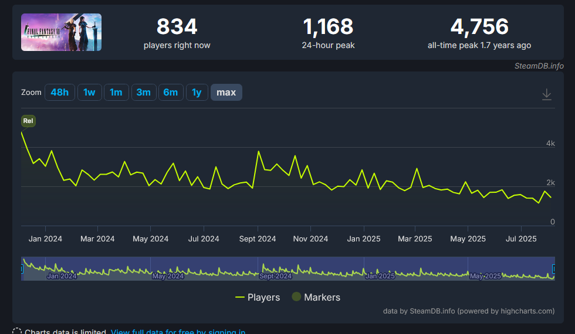Click the 4,756 all-time peak figure
Image resolution: width=575 pixels, height=334 pixels.
[479, 27]
